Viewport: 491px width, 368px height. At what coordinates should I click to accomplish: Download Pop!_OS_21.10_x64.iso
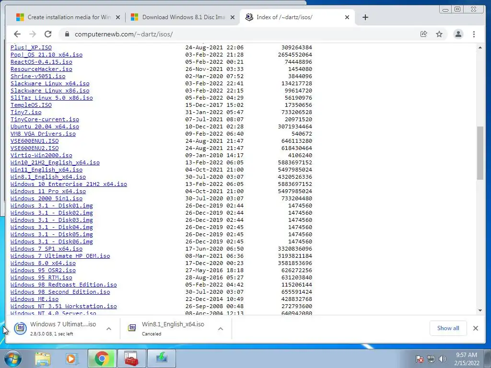click(x=47, y=55)
